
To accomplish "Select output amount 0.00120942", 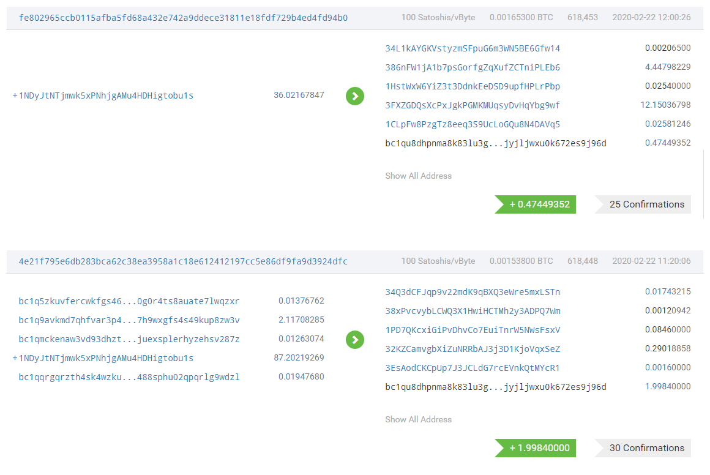I will (668, 310).
